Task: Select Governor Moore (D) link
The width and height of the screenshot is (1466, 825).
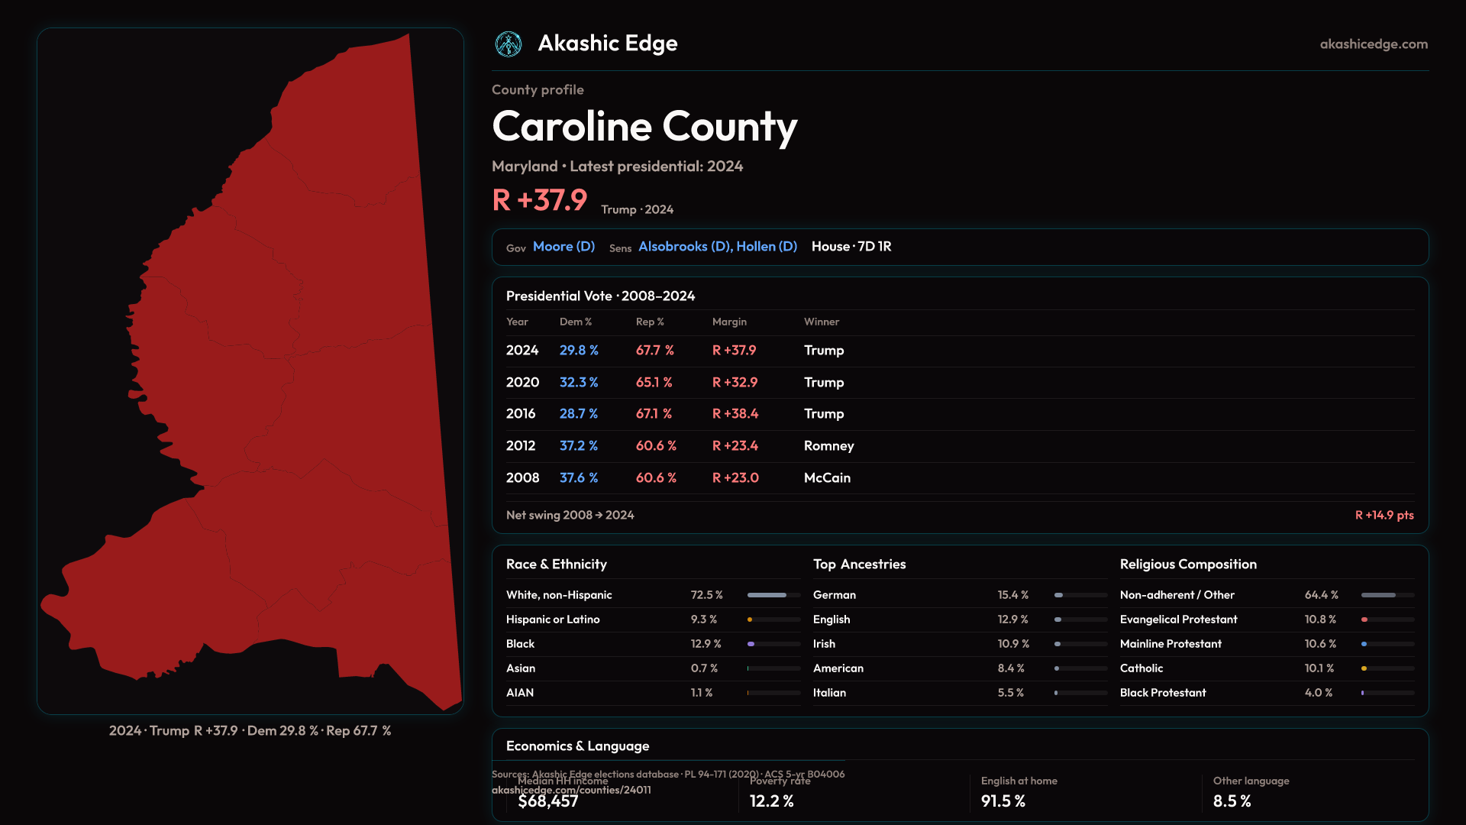Action: 563,247
